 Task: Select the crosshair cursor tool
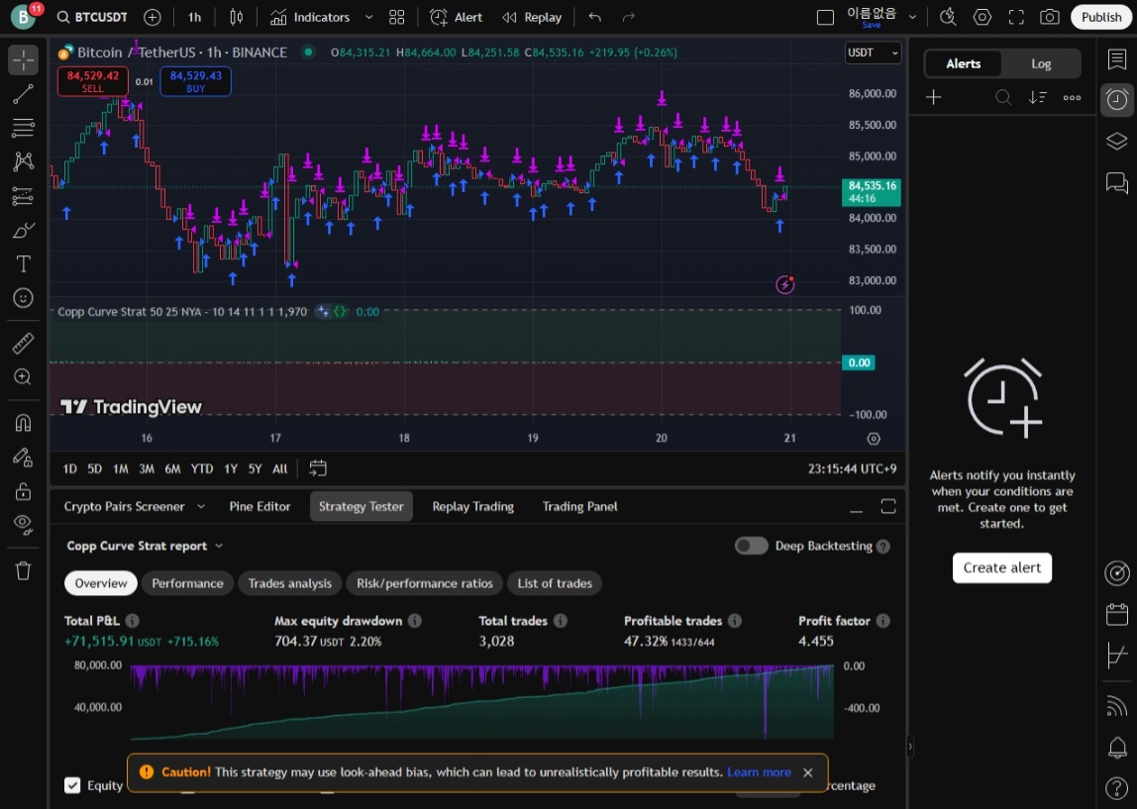coord(23,59)
